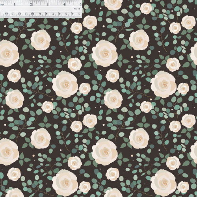The height and width of the screenshot is (197, 197).
Task: Click the 'inch' label on the ruler
Action: click(2, 5)
